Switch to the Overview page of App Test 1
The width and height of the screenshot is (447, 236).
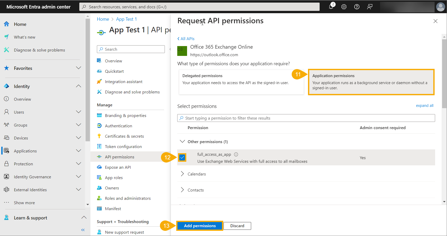[113, 61]
